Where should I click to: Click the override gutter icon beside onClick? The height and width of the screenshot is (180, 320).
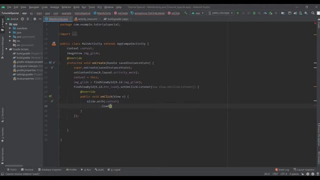coord(50,96)
